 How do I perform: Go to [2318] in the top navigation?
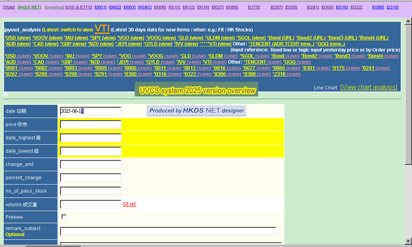[x=392, y=7]
